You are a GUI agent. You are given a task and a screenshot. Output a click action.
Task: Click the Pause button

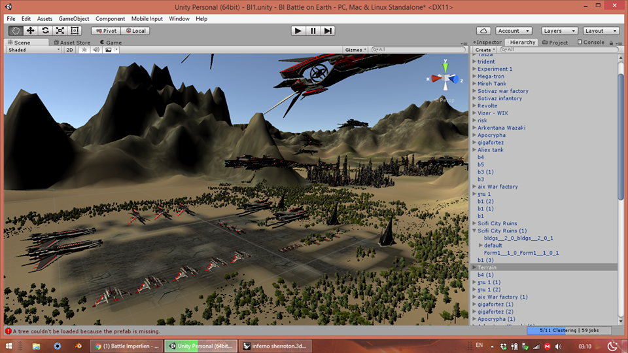313,31
